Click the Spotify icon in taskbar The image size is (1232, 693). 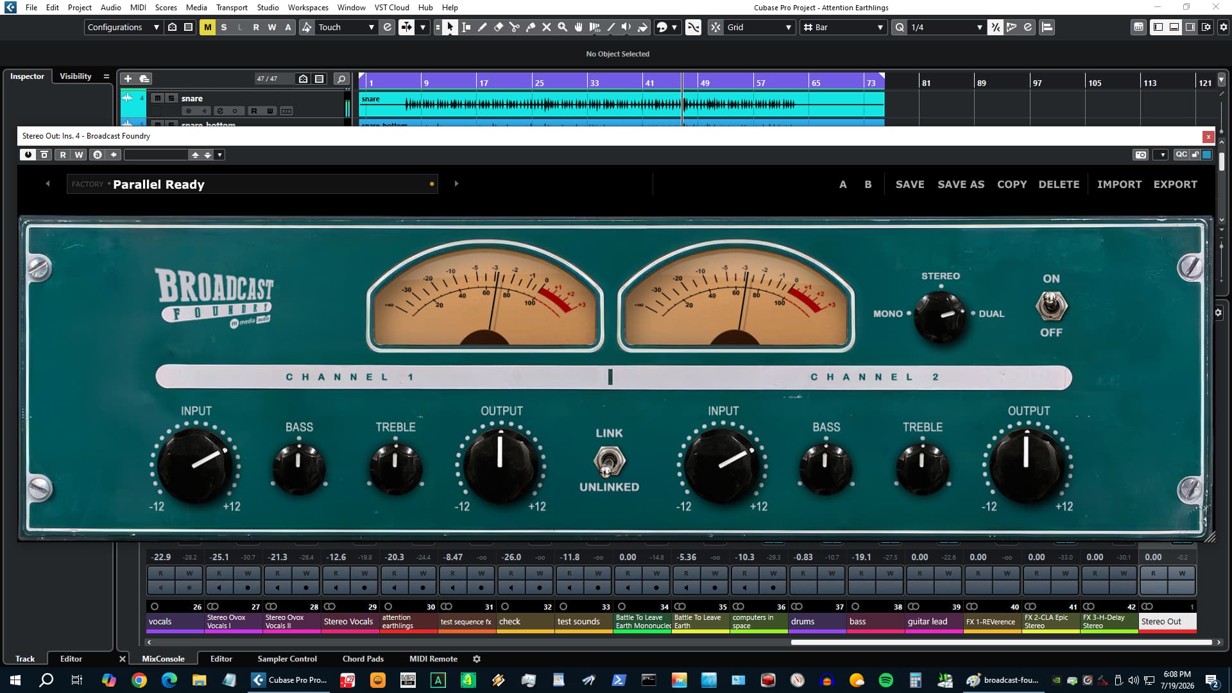pyautogui.click(x=886, y=680)
